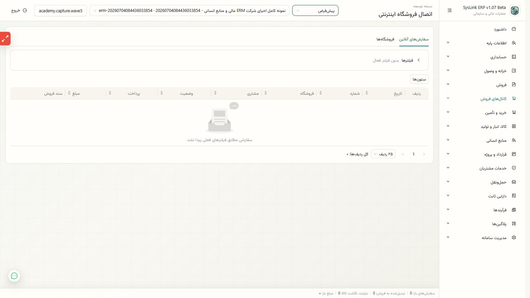The width and height of the screenshot is (530, 298).
Task: Open the فرآیندها menu item
Action: (482, 210)
